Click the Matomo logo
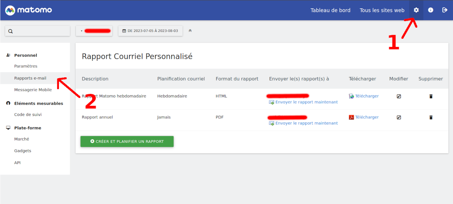Screen dimensions: 453x204 click(28, 10)
